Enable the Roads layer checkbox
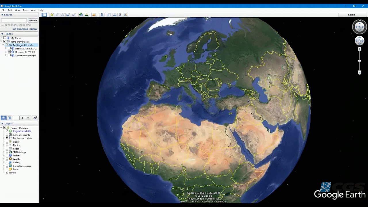 point(7,148)
